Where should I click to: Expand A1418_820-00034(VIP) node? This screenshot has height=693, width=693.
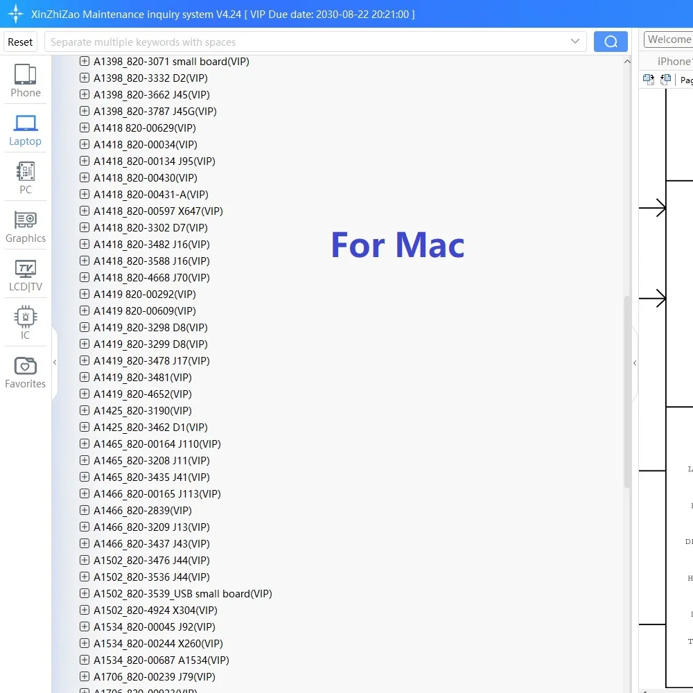85,144
